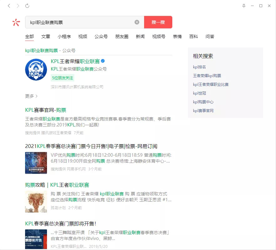Open the 视频号 tab
Screen dimensions: 276x250
coord(159,37)
